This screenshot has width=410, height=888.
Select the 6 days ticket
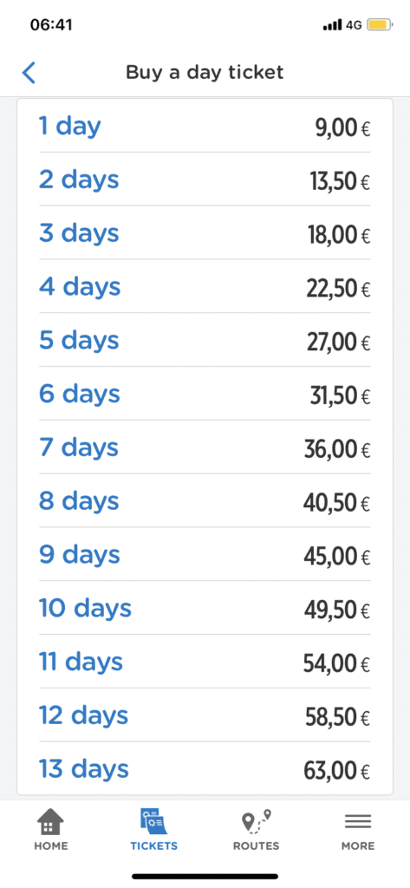pos(205,394)
